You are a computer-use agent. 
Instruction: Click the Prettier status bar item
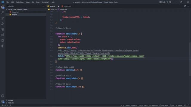[179, 106]
